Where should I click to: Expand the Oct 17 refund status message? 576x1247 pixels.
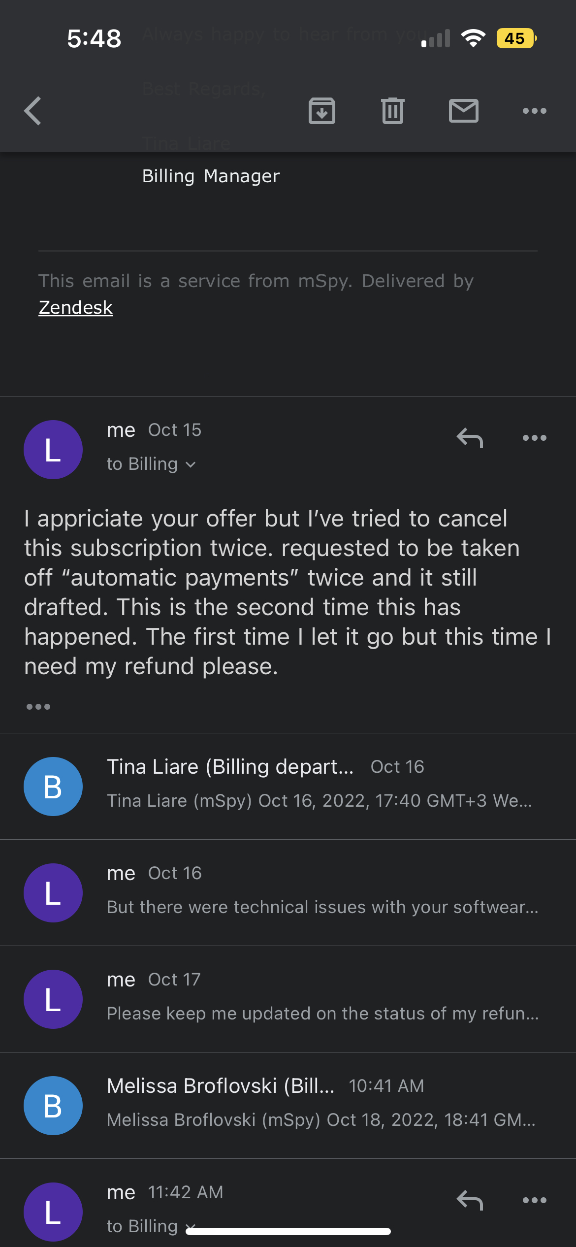[x=288, y=999]
